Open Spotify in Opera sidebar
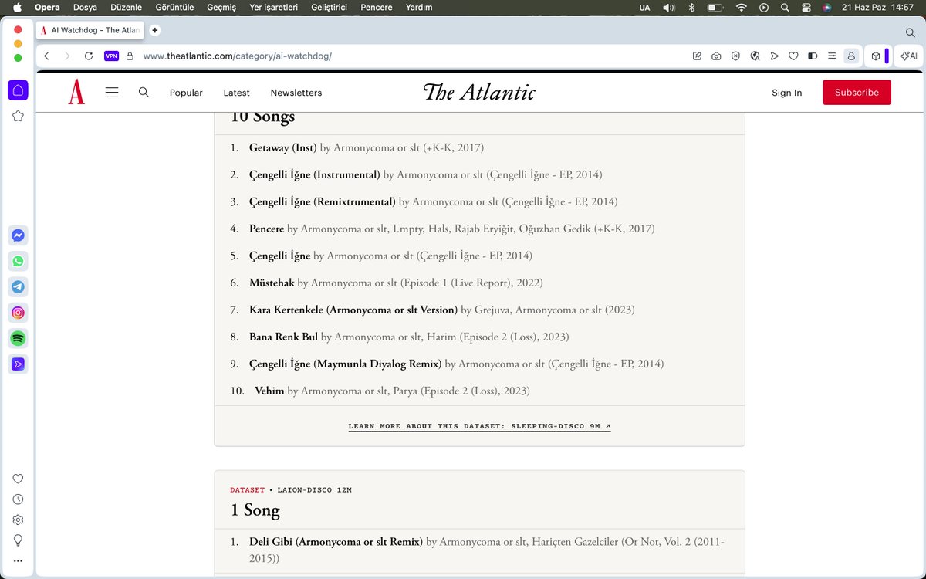 click(x=18, y=338)
